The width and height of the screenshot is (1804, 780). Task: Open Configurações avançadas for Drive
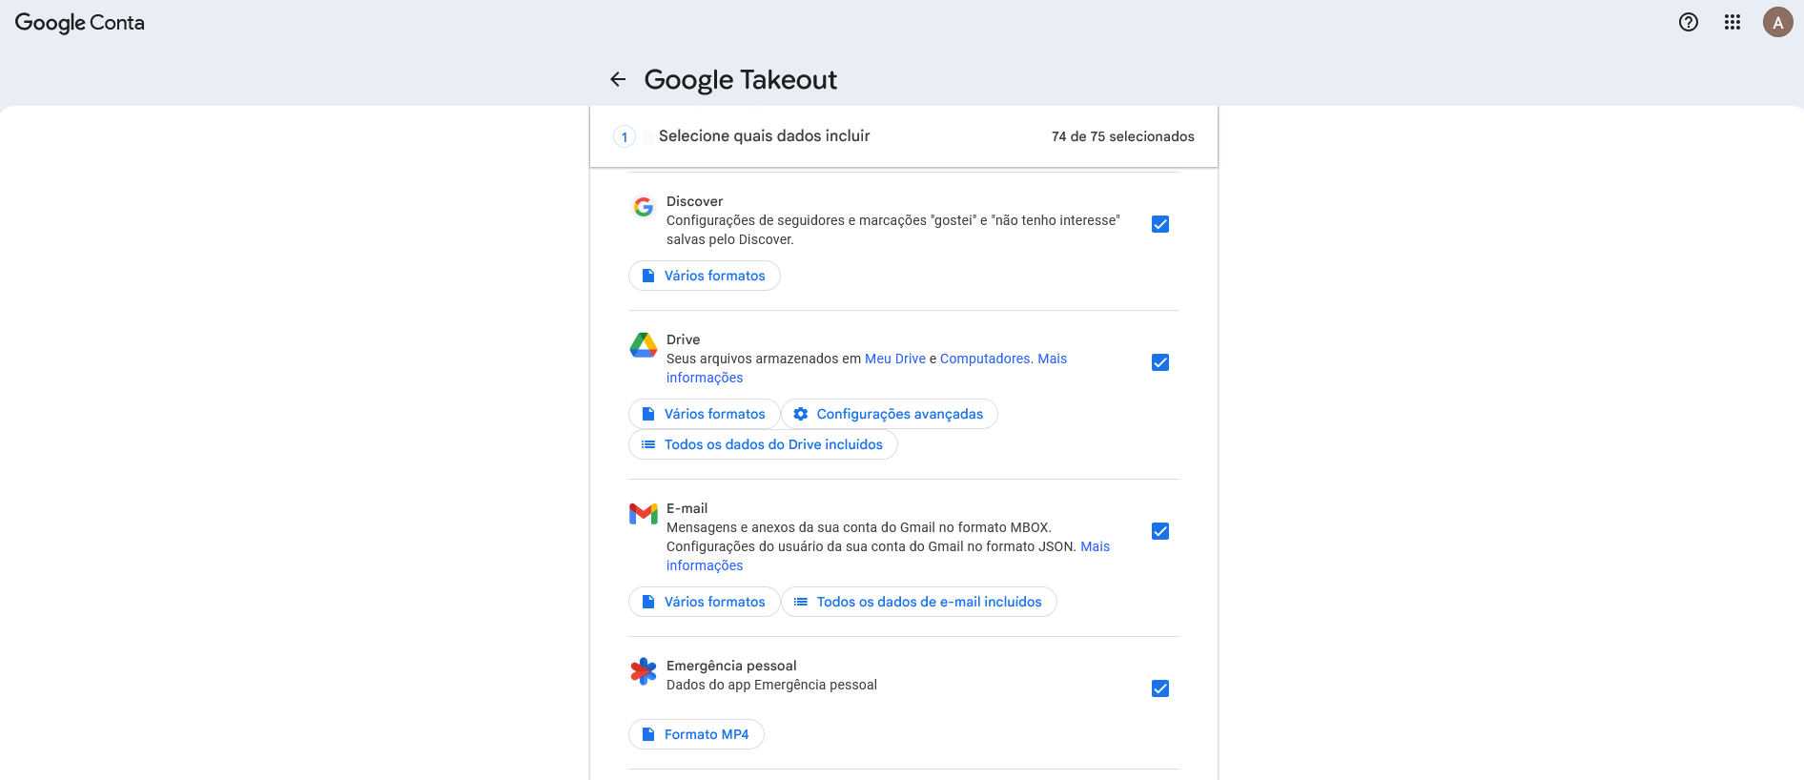point(890,414)
